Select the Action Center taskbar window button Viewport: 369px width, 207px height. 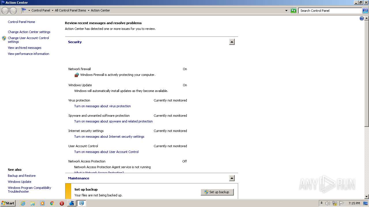pyautogui.click(x=82, y=203)
